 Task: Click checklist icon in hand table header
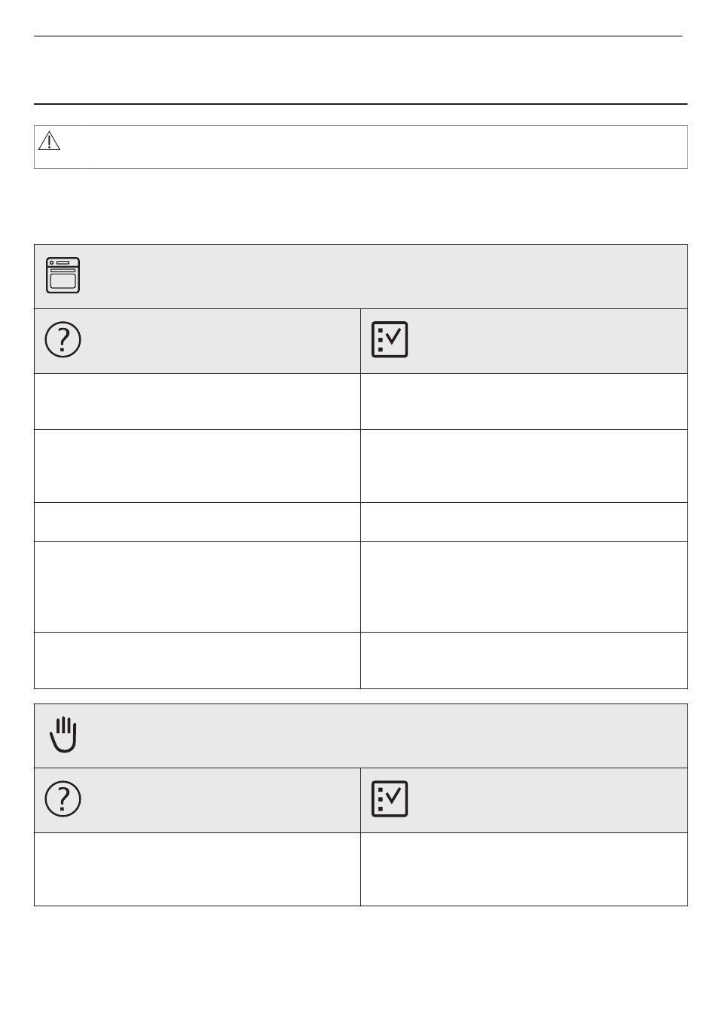point(390,799)
